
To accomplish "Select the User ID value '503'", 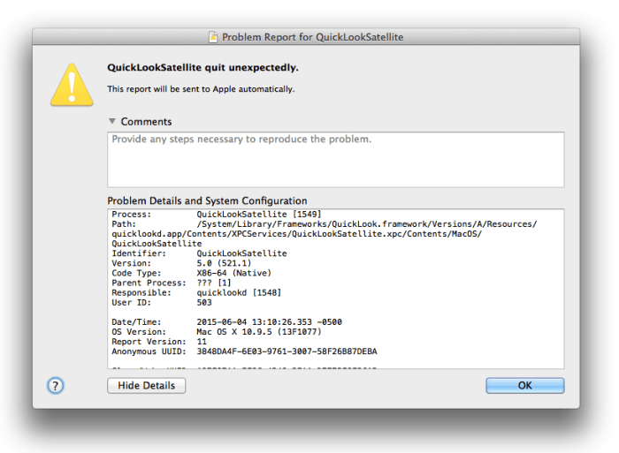I will tap(204, 302).
